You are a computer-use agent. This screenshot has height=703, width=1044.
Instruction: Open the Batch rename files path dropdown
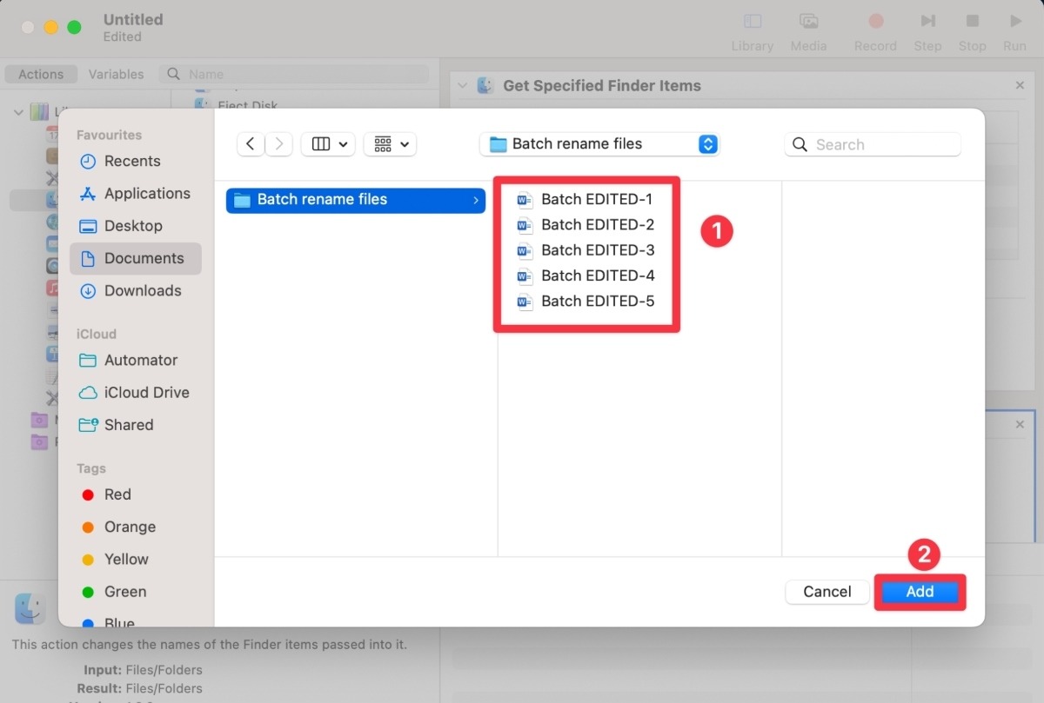pyautogui.click(x=599, y=143)
